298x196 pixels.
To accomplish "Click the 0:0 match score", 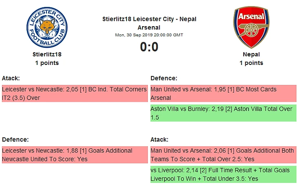I will point(149,47).
